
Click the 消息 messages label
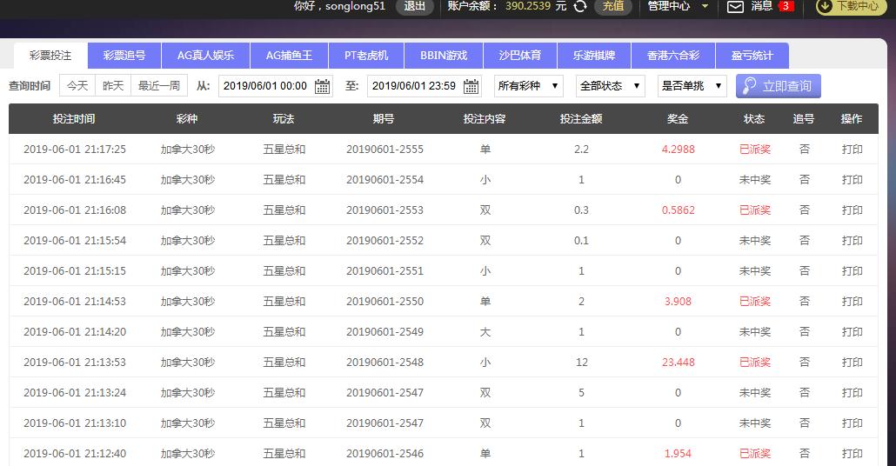coord(762,6)
